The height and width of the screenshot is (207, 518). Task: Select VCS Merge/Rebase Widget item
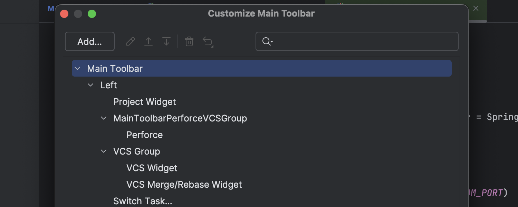pyautogui.click(x=184, y=185)
